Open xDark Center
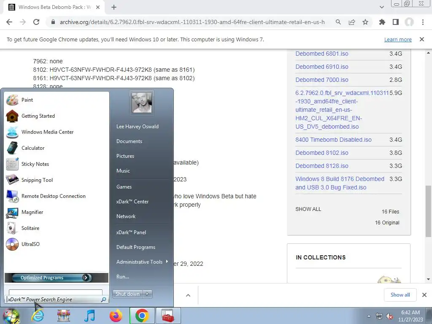Viewport: 432px width, 324px height. tap(132, 202)
